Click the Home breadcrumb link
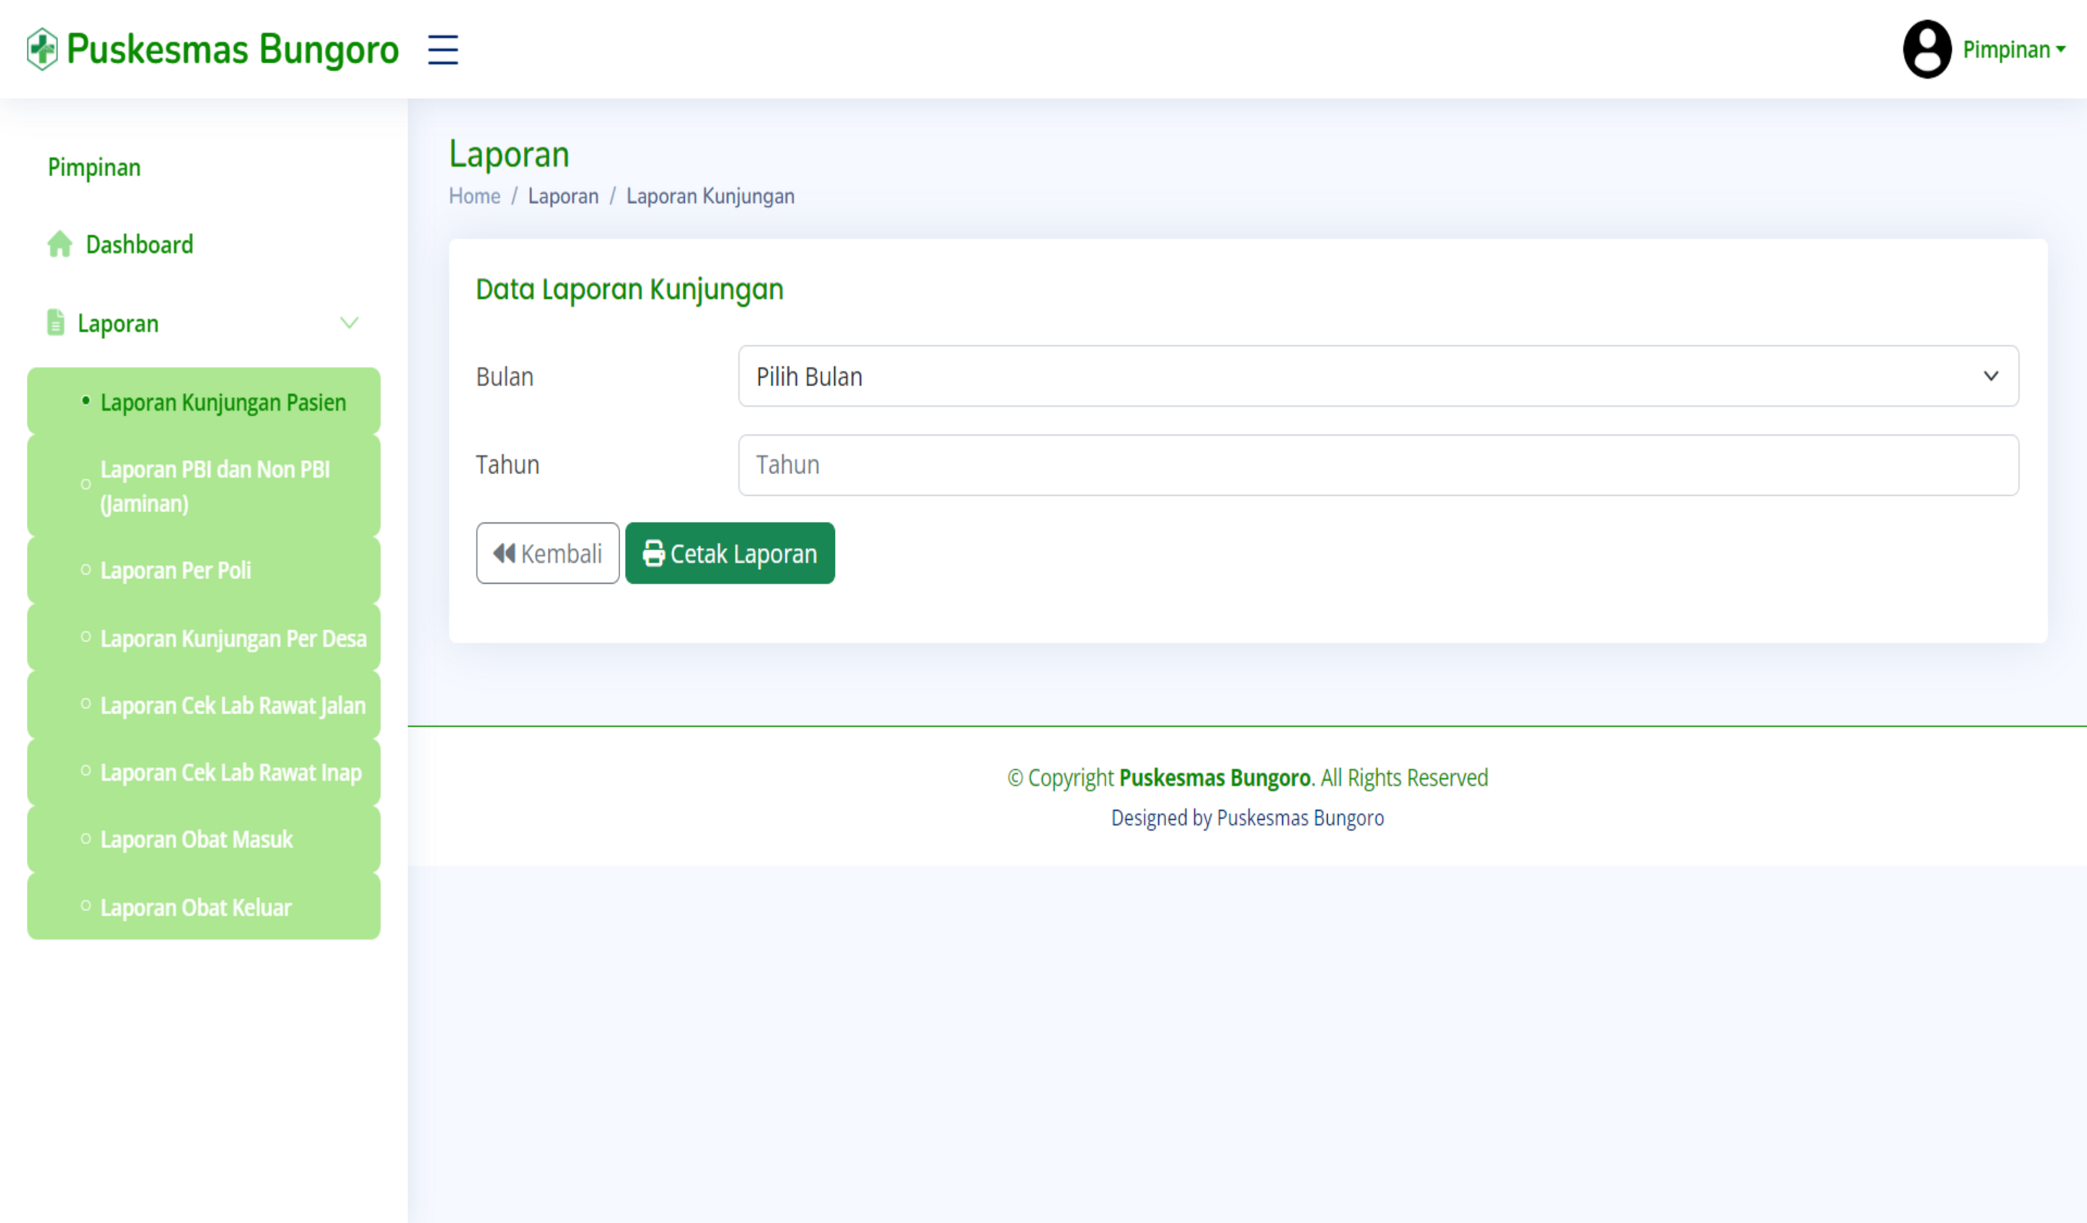 [475, 196]
